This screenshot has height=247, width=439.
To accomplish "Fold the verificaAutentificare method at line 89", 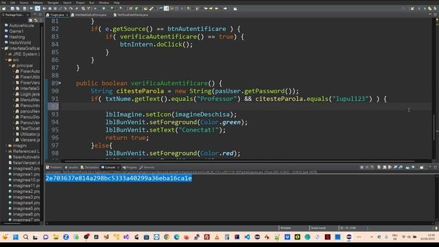I will (x=60, y=83).
